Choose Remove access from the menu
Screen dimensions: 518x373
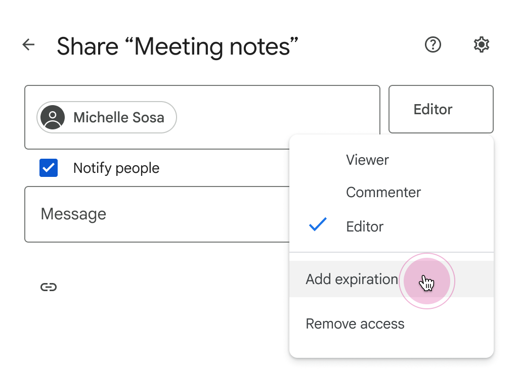point(355,324)
